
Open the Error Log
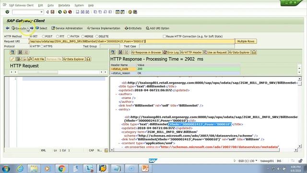(x=171, y=52)
